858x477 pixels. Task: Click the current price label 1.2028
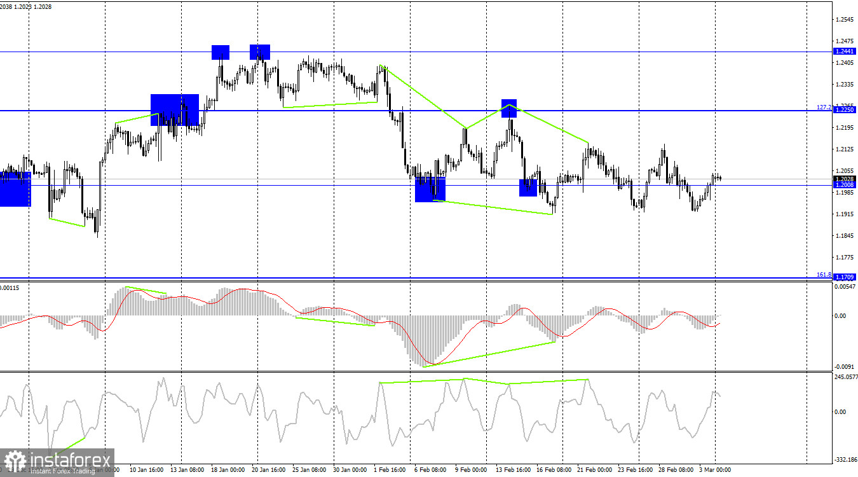click(845, 179)
